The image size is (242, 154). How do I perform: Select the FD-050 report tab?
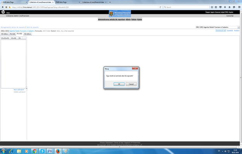pos(19,34)
